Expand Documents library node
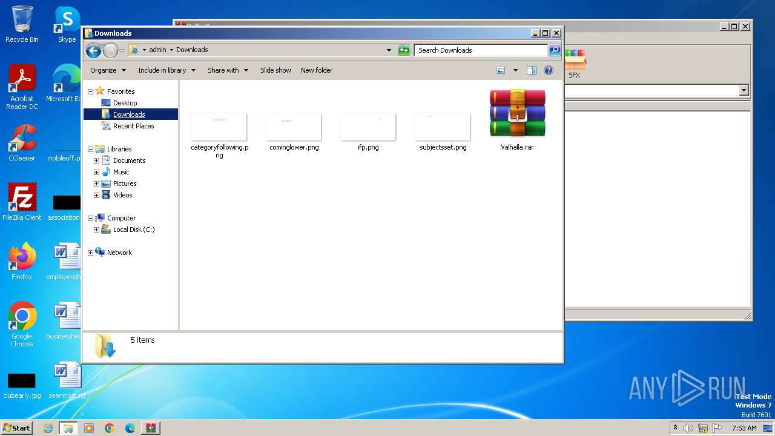Image resolution: width=775 pixels, height=436 pixels. 96,160
